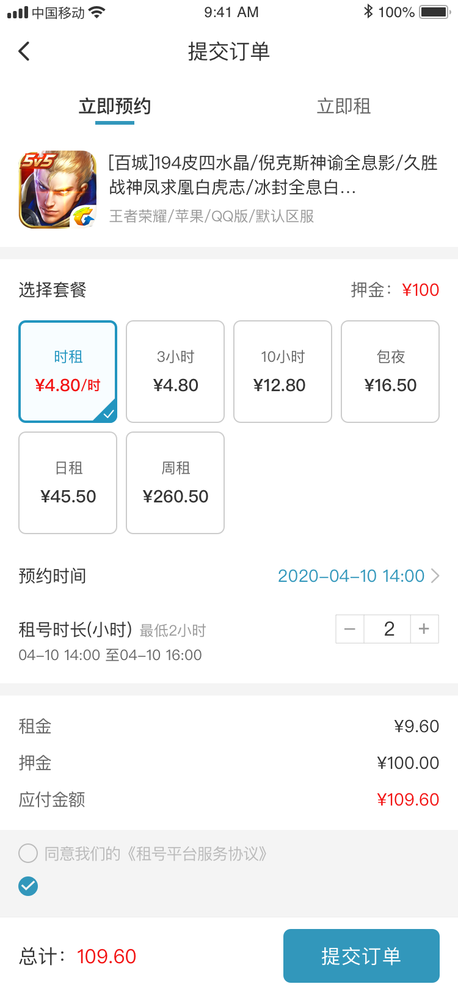Check the unchecked service agreement circle
Screen dimensions: 458x995
[x=28, y=853]
